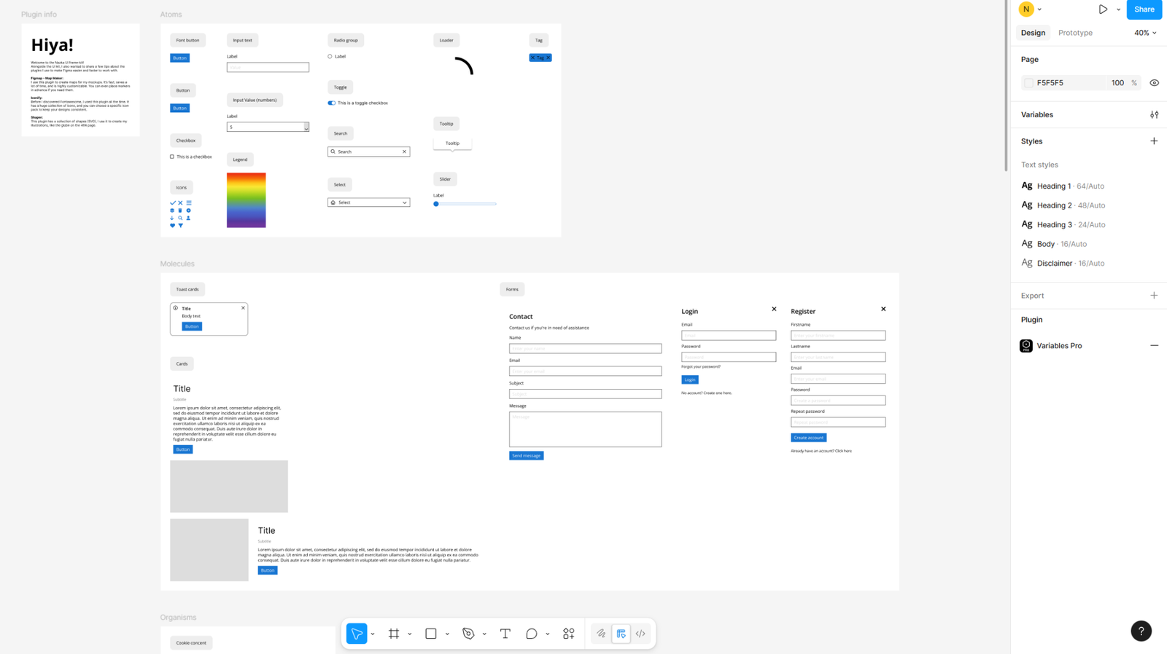This screenshot has width=1167, height=654.
Task: Open the Present options dropdown arrow
Action: [x=1118, y=9]
